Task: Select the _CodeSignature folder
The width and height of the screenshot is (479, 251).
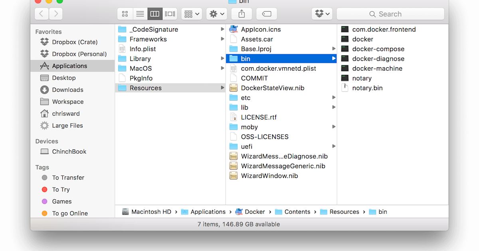Action: pyautogui.click(x=170, y=29)
